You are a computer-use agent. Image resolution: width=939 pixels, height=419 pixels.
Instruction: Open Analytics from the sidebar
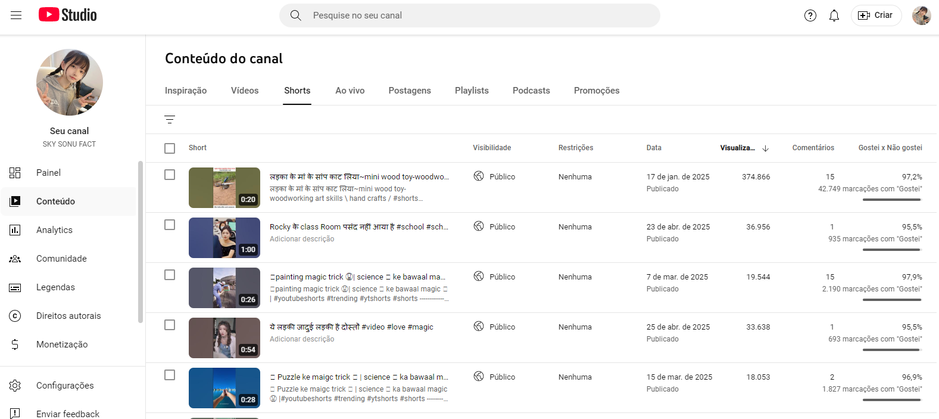54,230
